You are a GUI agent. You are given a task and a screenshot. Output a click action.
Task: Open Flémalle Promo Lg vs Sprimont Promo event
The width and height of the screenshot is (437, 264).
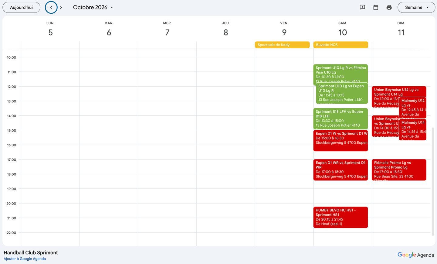399,170
